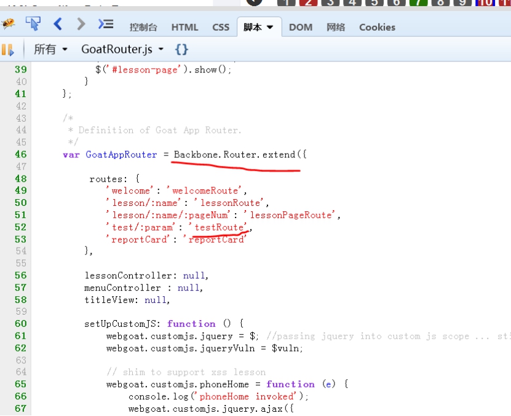Expand the 脚本 tab options arrow

tap(270, 28)
